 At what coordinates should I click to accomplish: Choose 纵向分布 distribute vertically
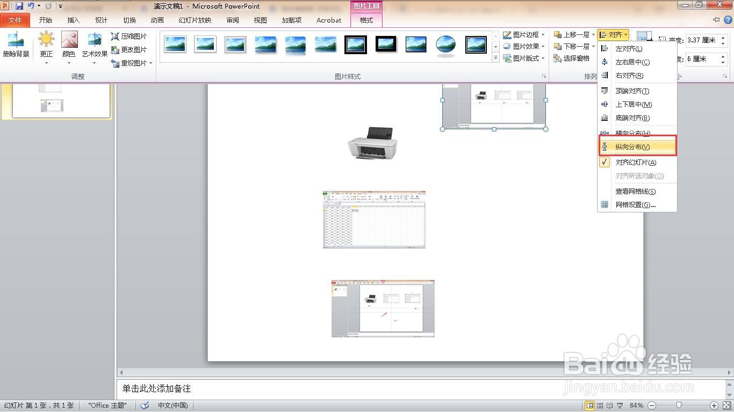pyautogui.click(x=637, y=146)
